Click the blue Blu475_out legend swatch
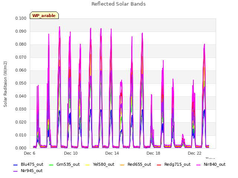 point(16,165)
